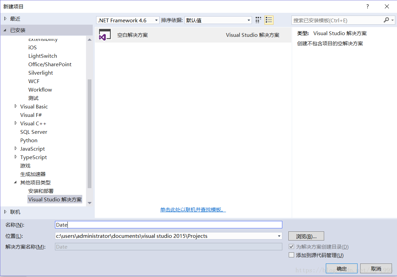Switch to medium icons list view
Viewport: 397px width, 277px height.
(x=269, y=20)
